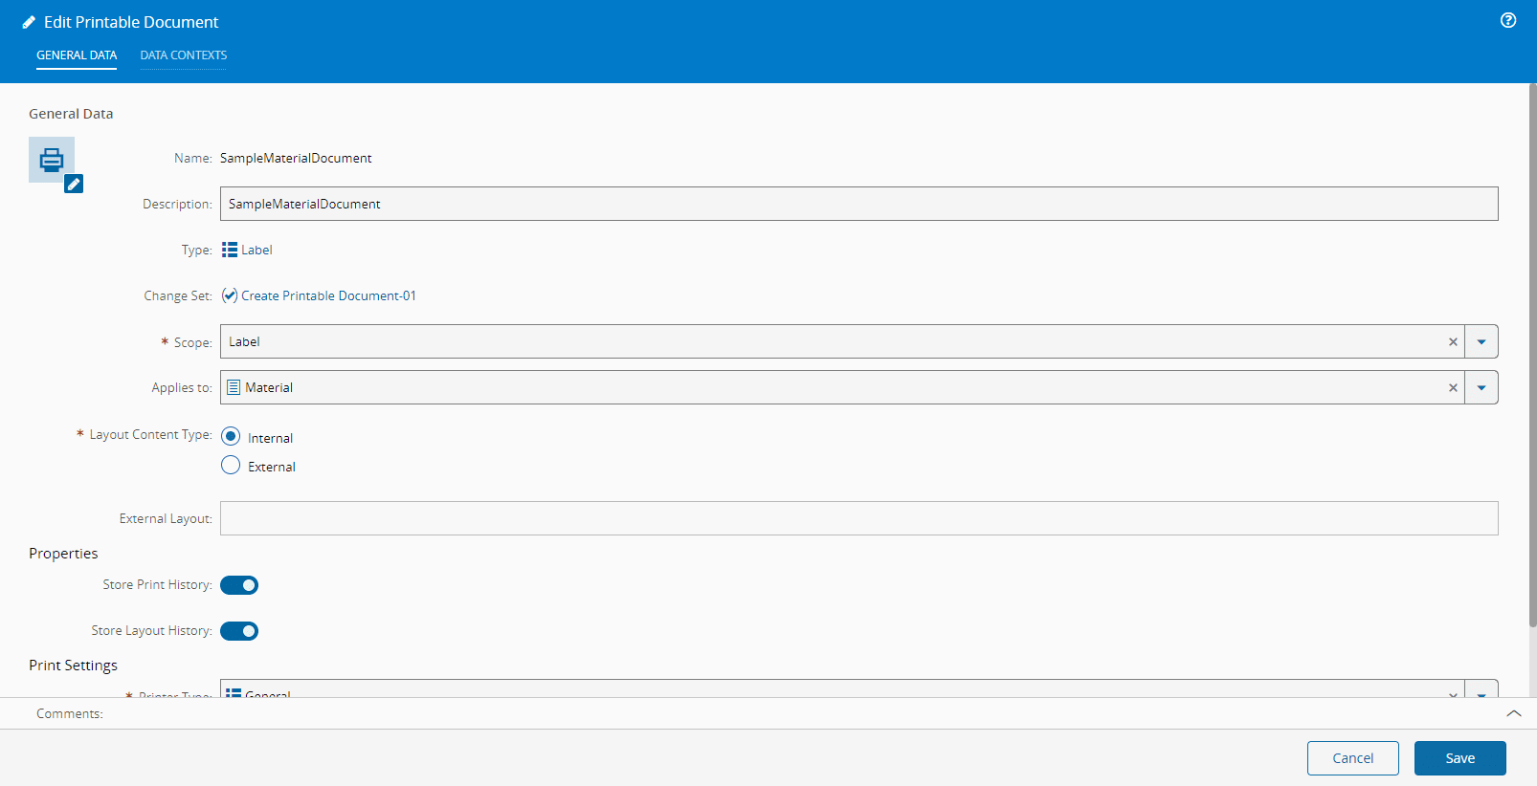Viewport: 1537px width, 786px height.
Task: Select the External layout content type
Action: point(231,466)
